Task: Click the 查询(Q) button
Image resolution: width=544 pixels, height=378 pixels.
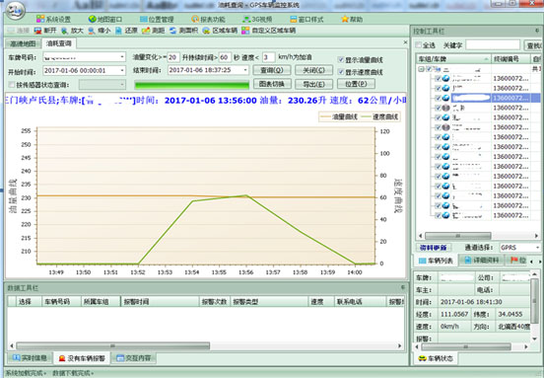Action: tap(272, 70)
